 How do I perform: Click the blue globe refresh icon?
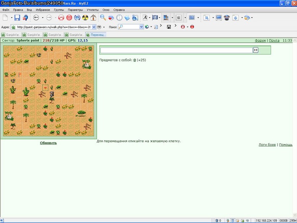(x=77, y=18)
